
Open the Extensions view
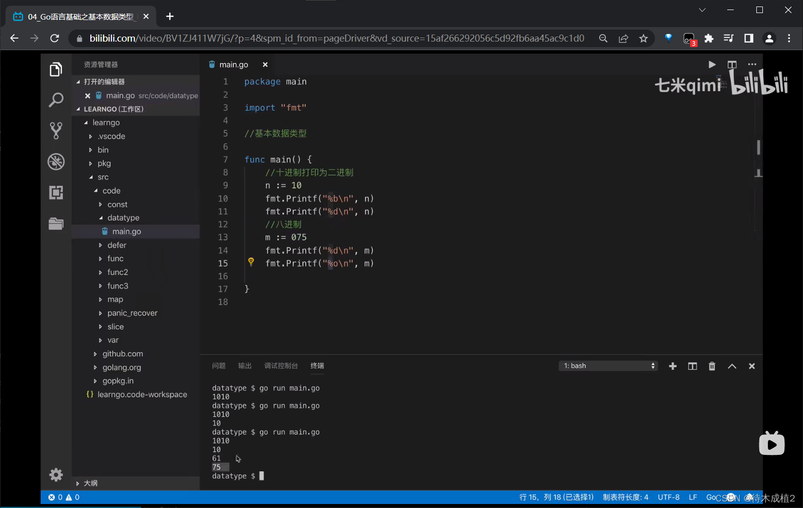click(x=56, y=192)
